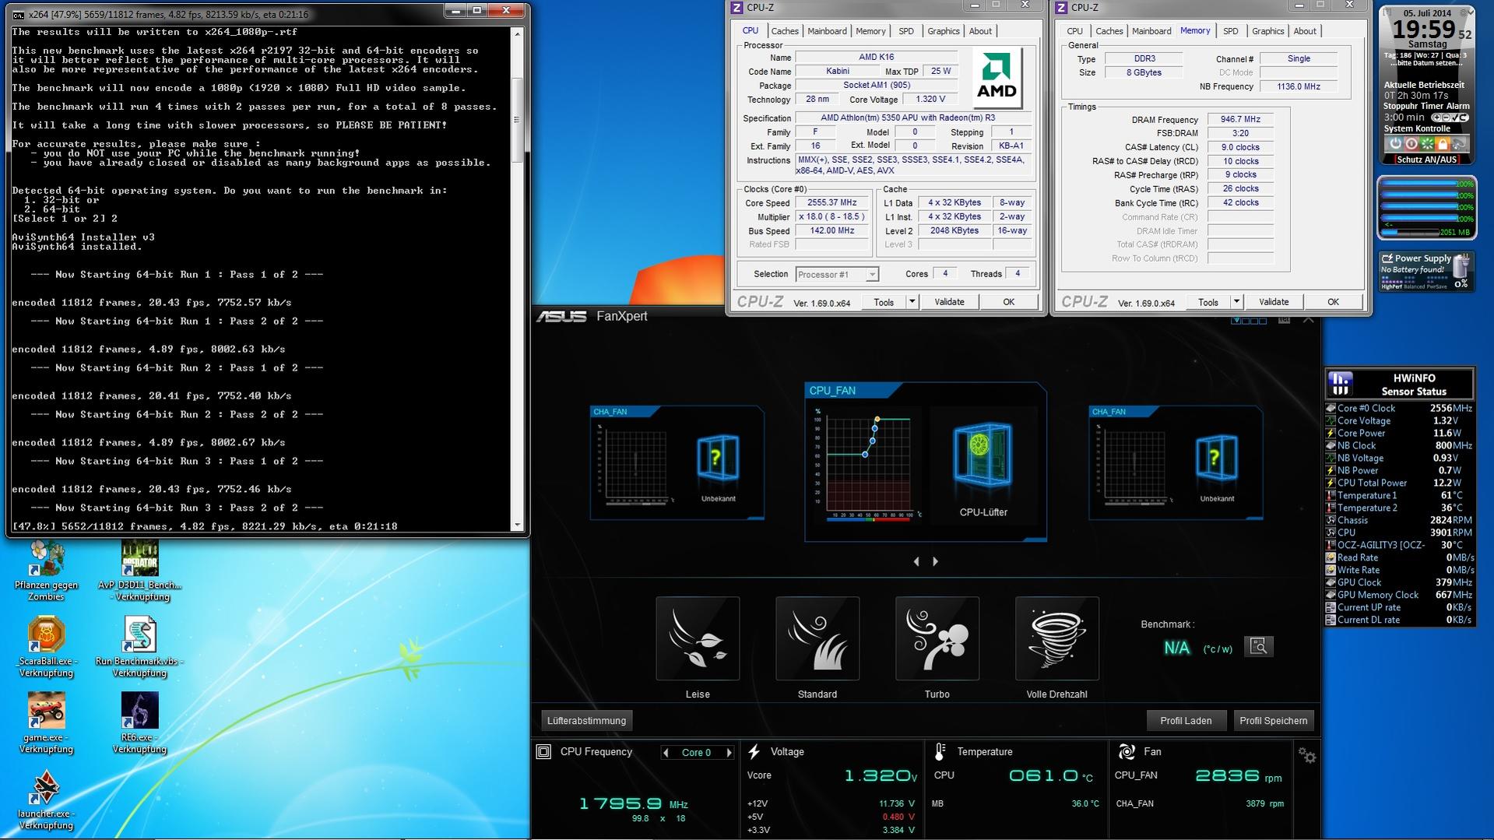Viewport: 1494px width, 840px height.
Task: Open the RE6.exe desktop shortcut
Action: point(140,724)
